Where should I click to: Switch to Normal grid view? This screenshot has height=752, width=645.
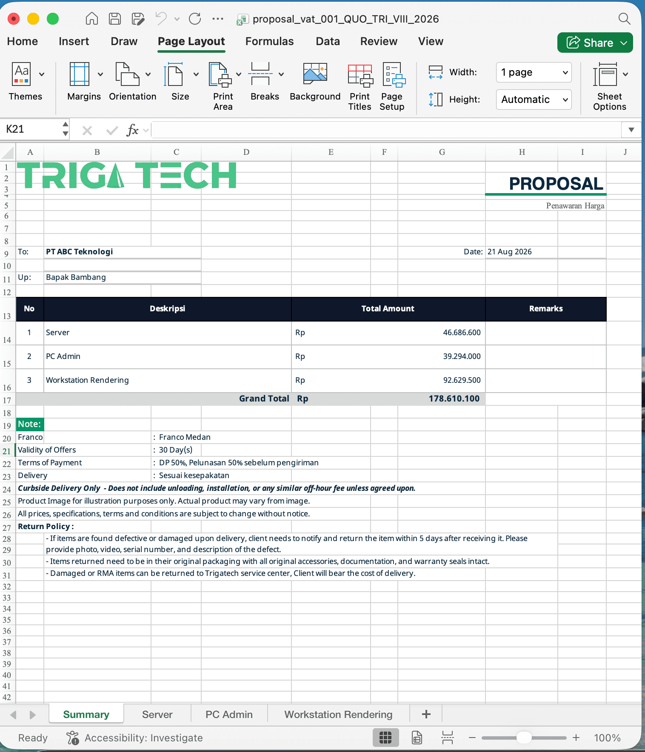coord(385,738)
